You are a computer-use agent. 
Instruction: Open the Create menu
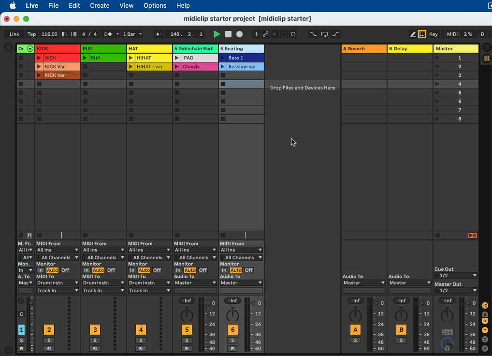(x=100, y=6)
